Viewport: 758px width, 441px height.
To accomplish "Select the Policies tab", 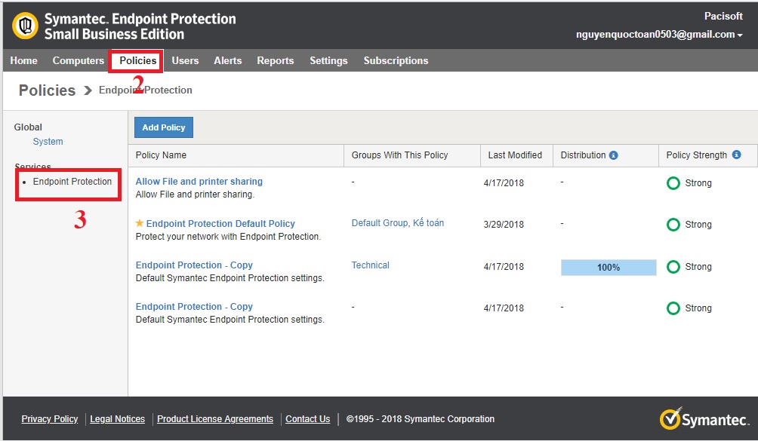I will coord(137,61).
